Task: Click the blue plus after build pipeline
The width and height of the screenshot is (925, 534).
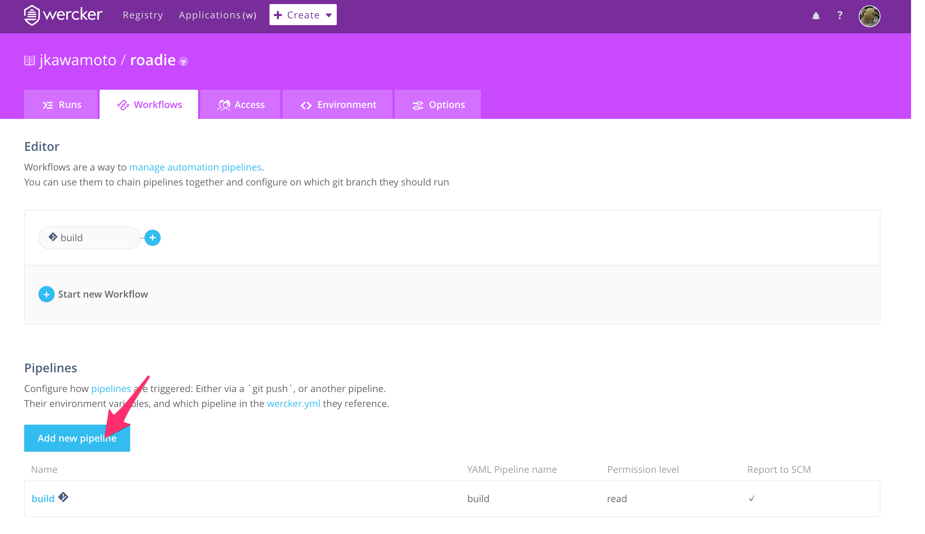Action: pos(153,238)
